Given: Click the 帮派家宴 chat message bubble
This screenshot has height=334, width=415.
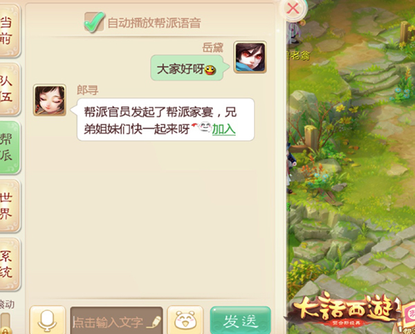Looking at the screenshot, I should click(x=166, y=120).
